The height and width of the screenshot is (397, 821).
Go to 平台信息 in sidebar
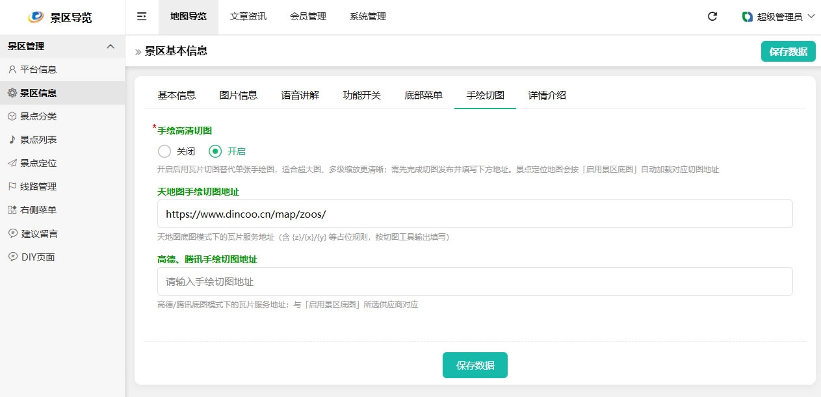pyautogui.click(x=62, y=70)
